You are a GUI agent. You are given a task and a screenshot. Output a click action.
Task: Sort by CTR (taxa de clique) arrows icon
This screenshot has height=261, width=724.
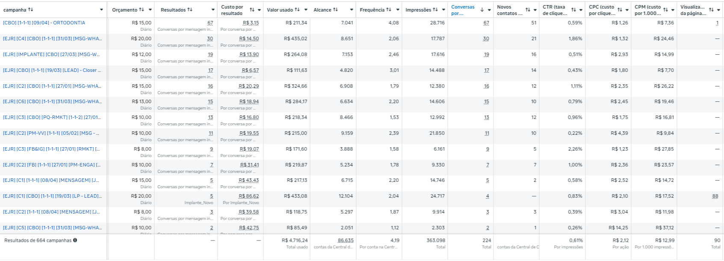(573, 10)
